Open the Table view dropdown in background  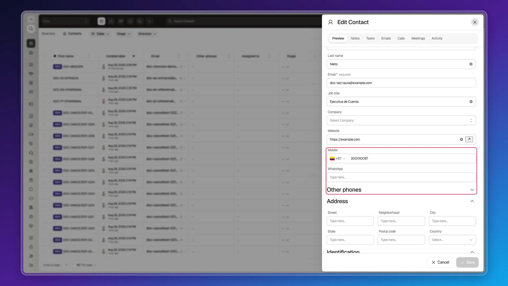point(100,34)
